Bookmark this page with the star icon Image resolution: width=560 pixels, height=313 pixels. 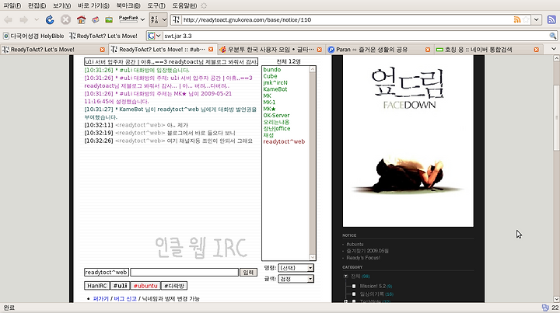(526, 19)
